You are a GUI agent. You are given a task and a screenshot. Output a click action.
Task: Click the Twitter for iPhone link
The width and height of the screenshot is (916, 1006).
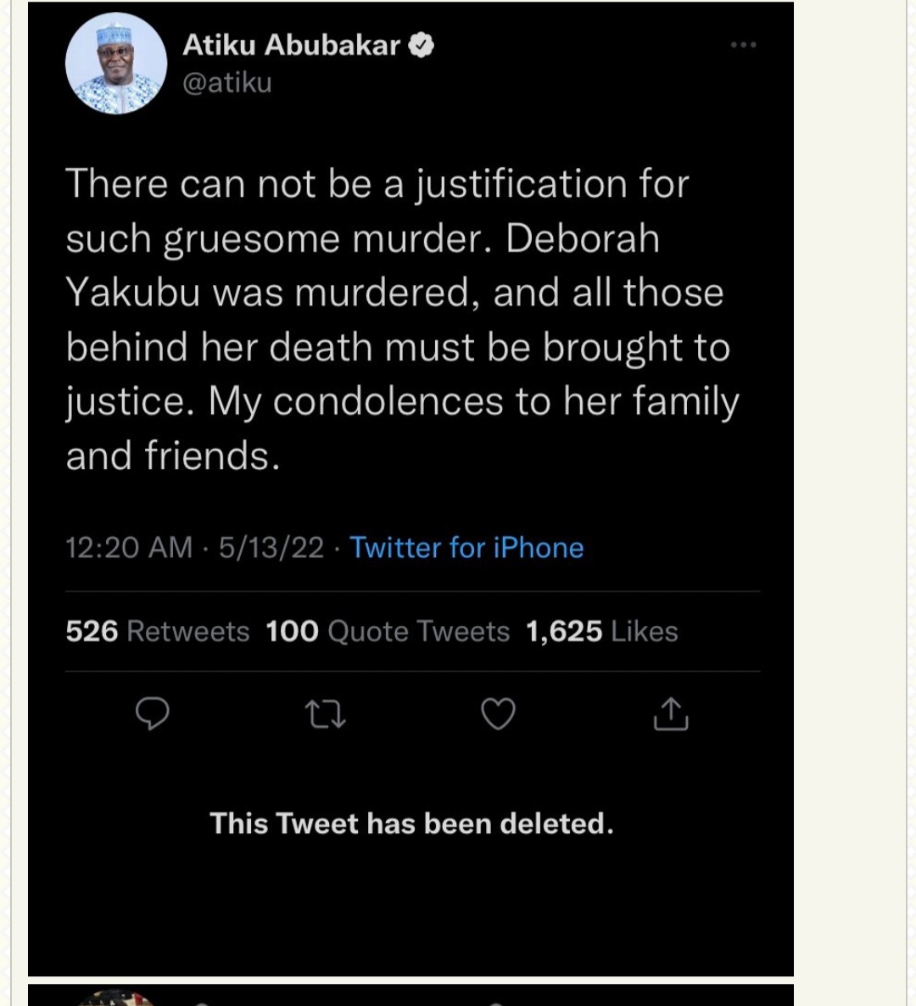(466, 548)
